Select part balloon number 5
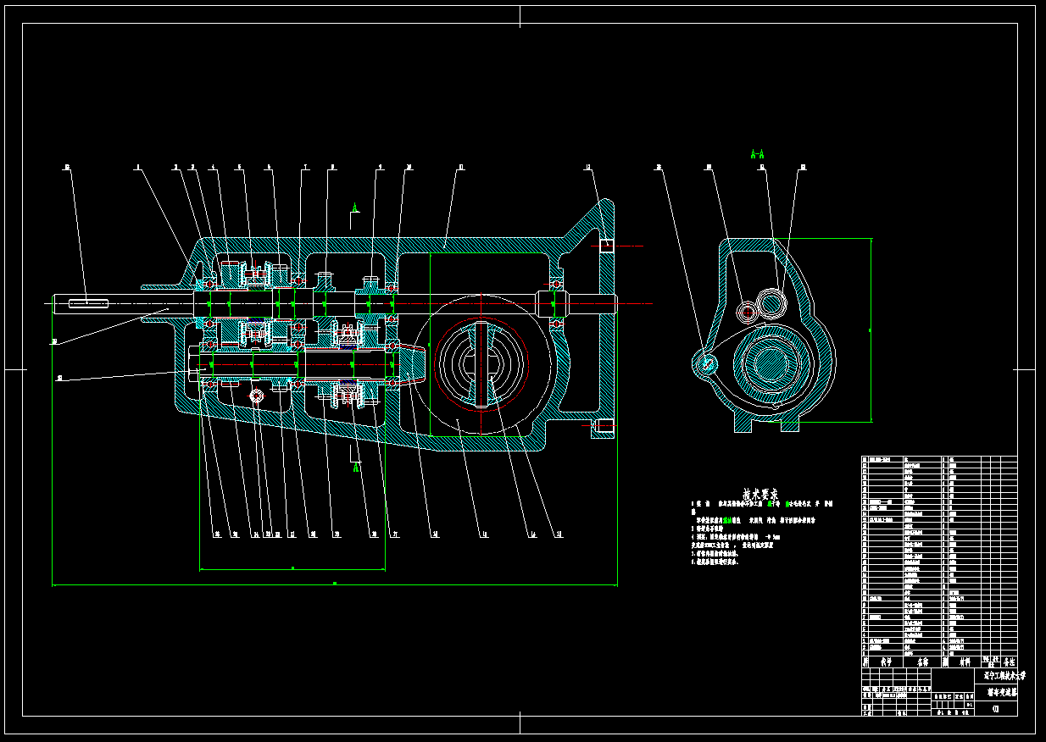Screen dimensions: 1046x742 [239, 168]
